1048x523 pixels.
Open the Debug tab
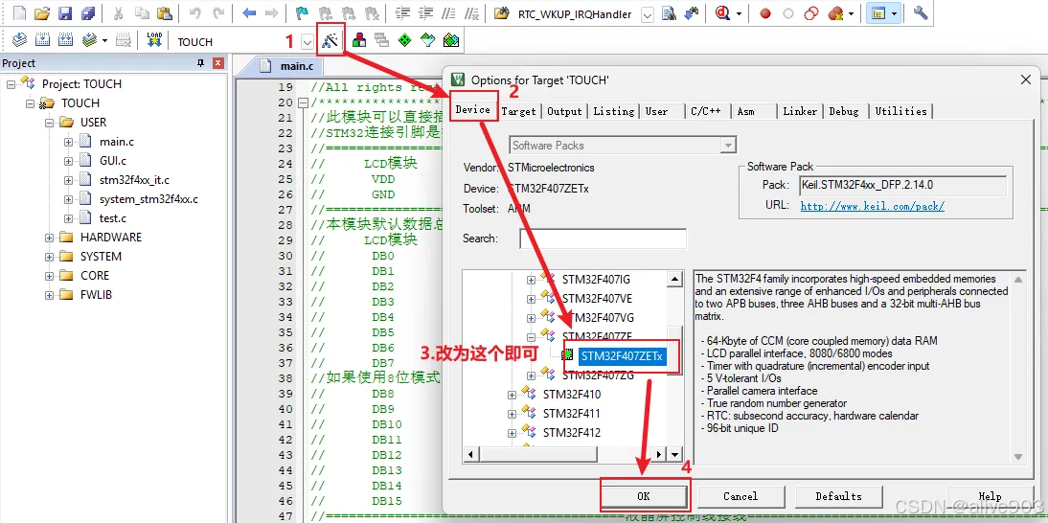(844, 111)
